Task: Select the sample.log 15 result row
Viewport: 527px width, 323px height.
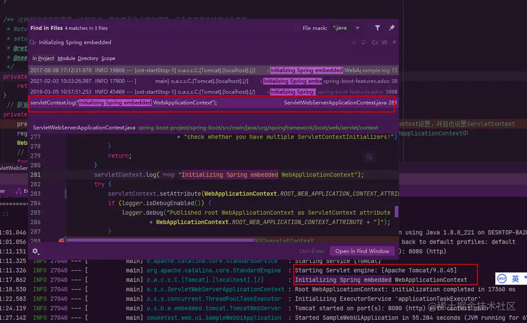Action: 214,70
